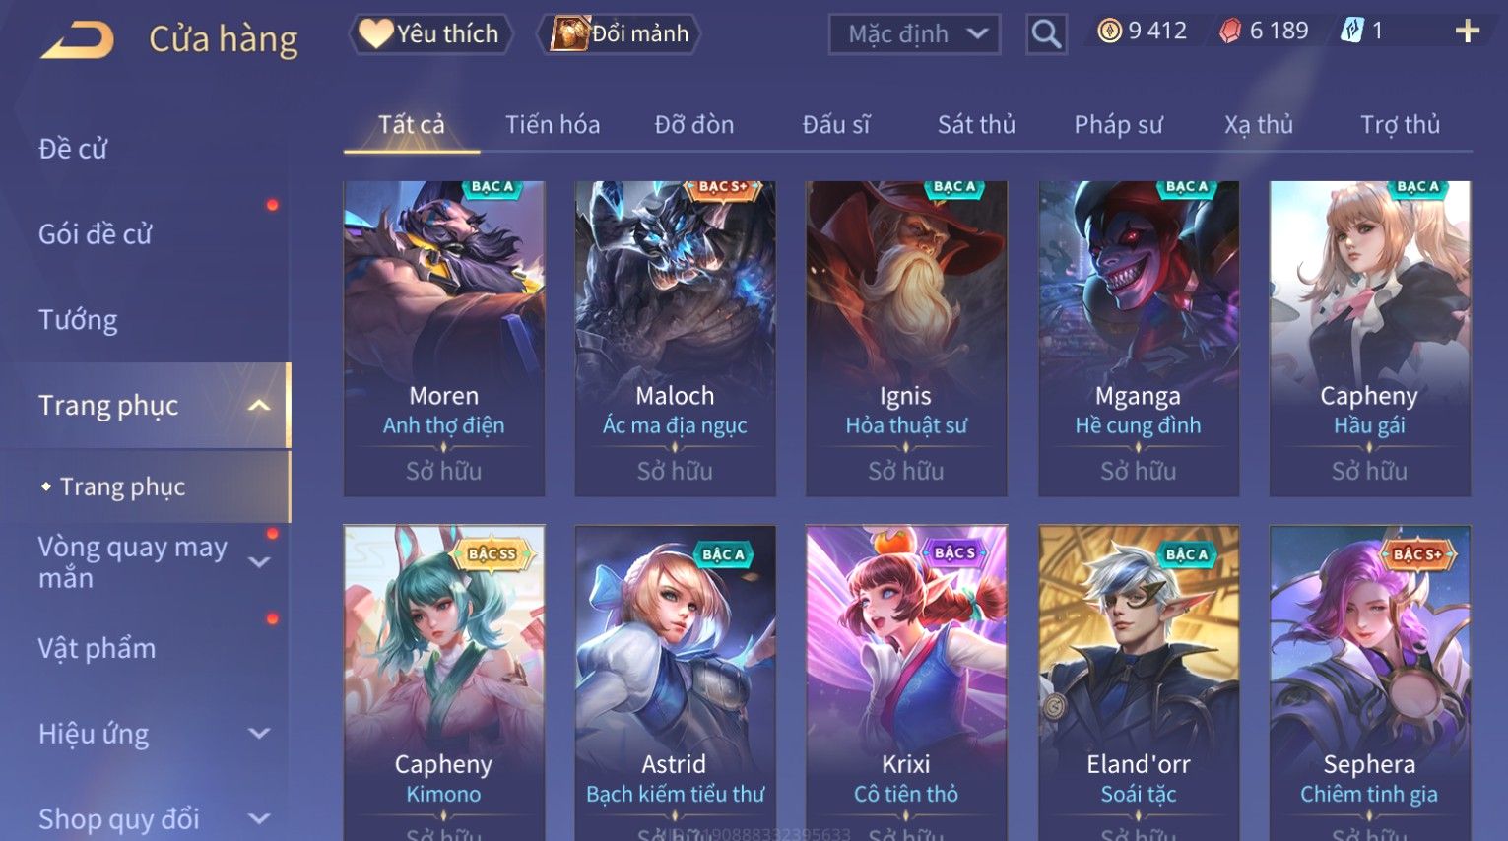Viewport: 1508px width, 841px height.
Task: Click the voucher ticket currency icon
Action: (1352, 32)
